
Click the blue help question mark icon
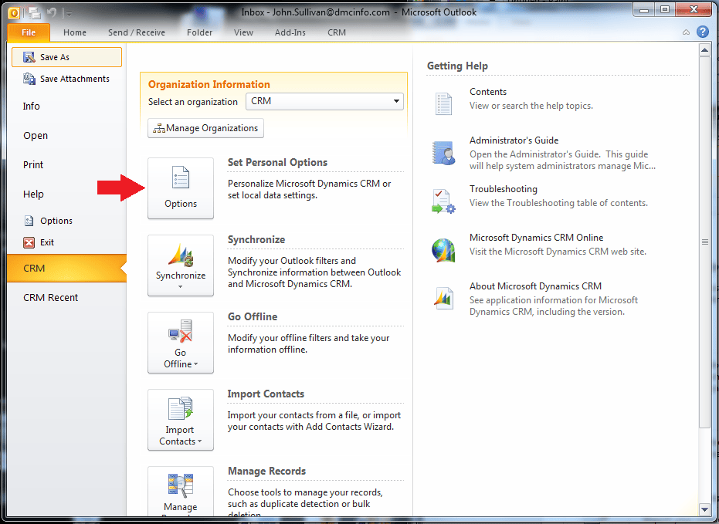tap(703, 32)
